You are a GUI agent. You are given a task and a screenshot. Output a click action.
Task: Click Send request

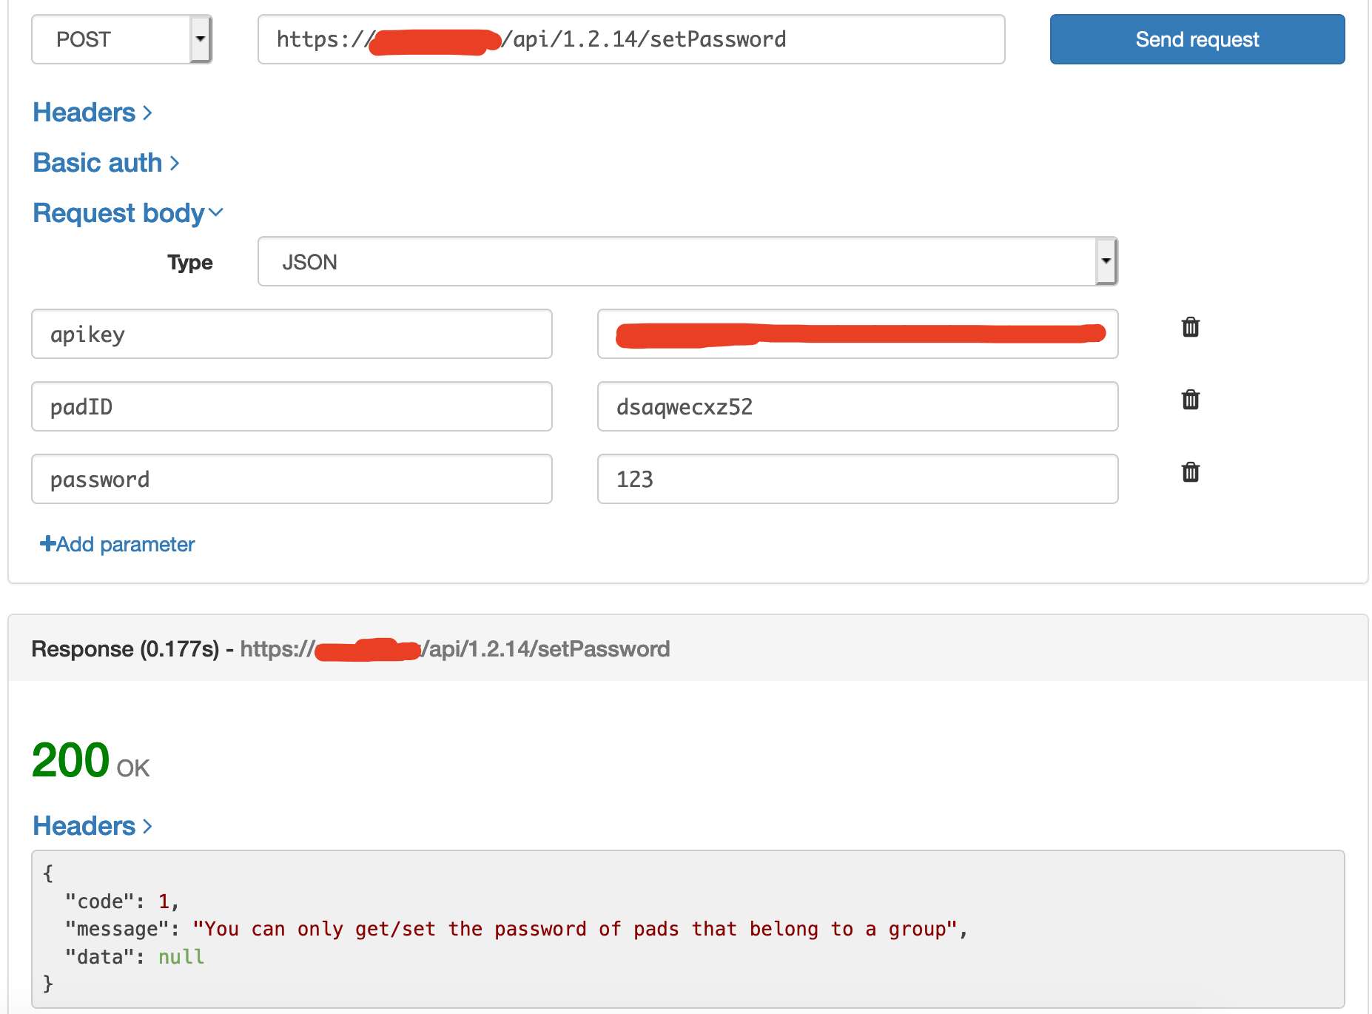click(x=1197, y=39)
